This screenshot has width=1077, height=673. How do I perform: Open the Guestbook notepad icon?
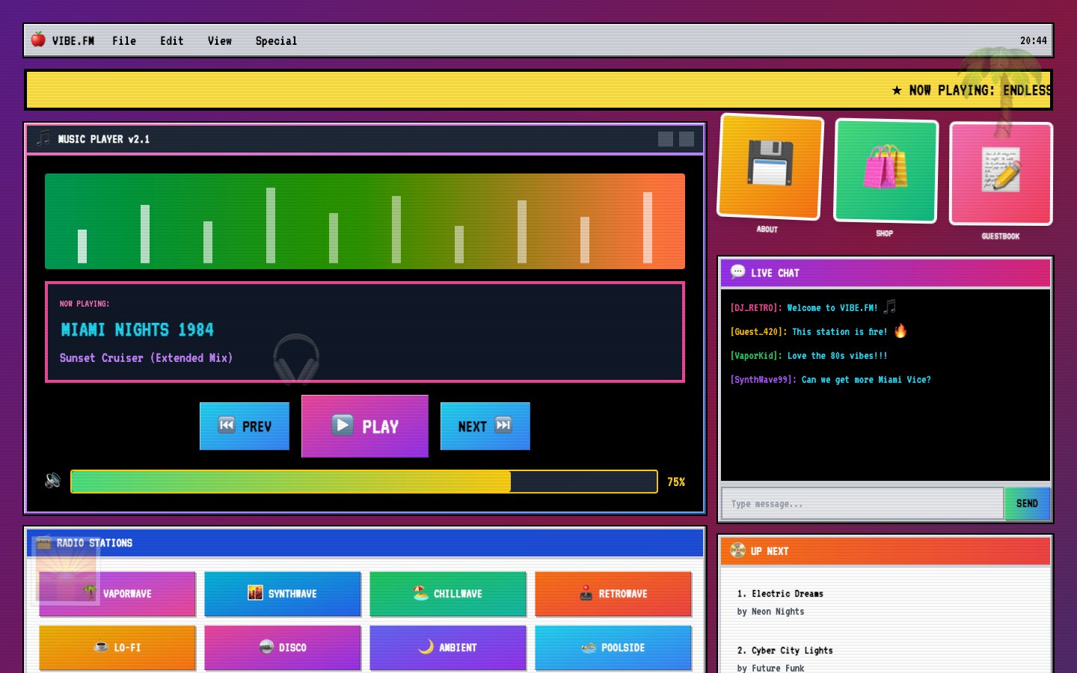(x=1001, y=173)
